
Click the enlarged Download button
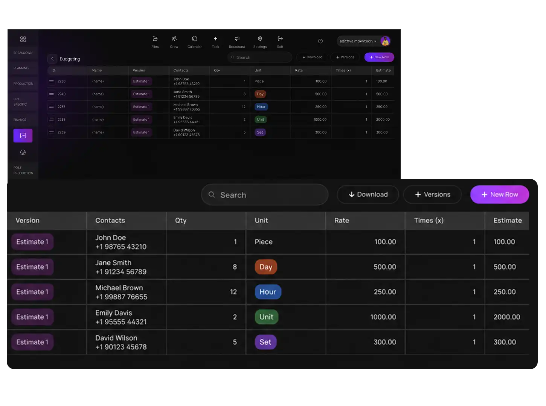(368, 194)
